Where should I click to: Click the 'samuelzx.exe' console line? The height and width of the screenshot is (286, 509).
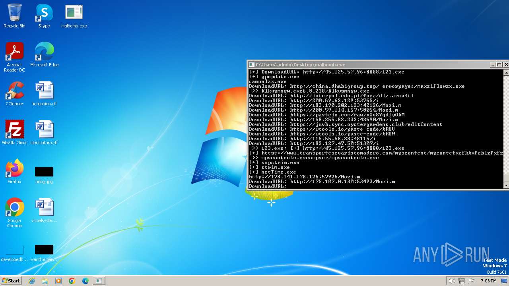click(x=268, y=81)
